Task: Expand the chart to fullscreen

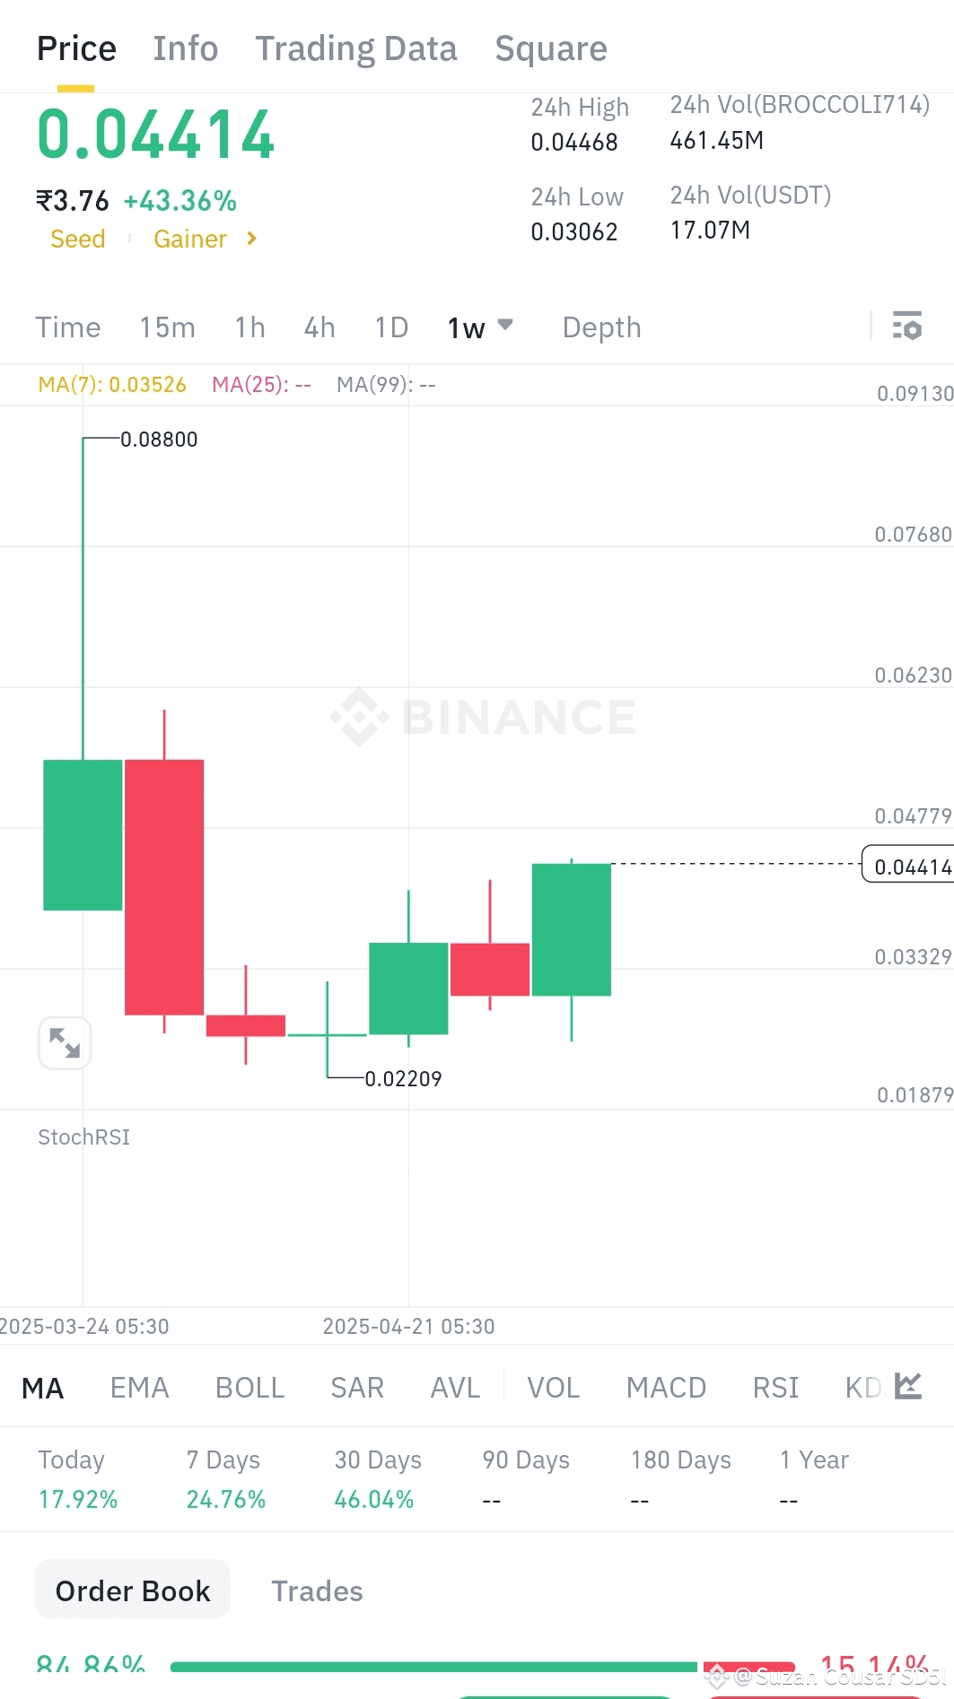Action: point(64,1041)
